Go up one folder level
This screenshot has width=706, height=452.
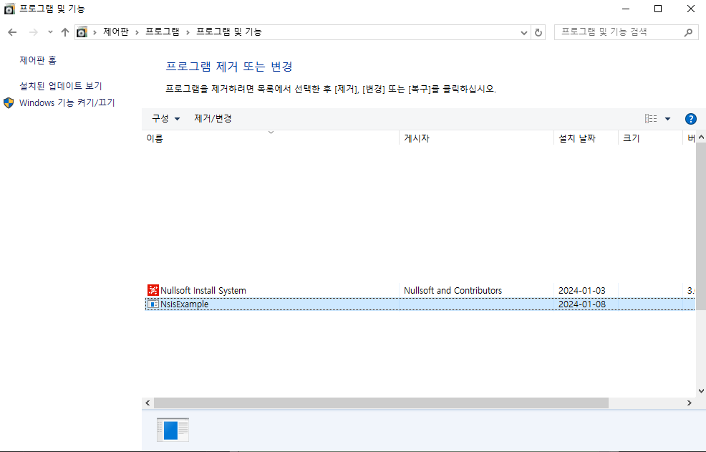point(65,32)
